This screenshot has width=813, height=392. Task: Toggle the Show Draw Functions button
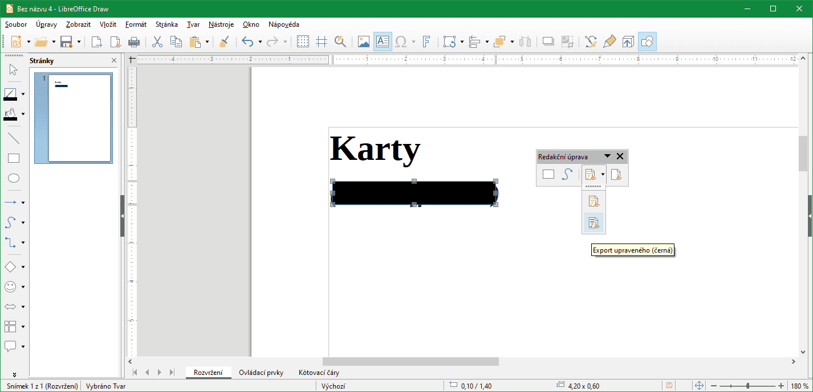tap(647, 42)
